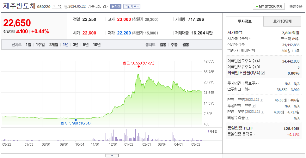Show the 주봉 candlestick chart

(x=174, y=45)
